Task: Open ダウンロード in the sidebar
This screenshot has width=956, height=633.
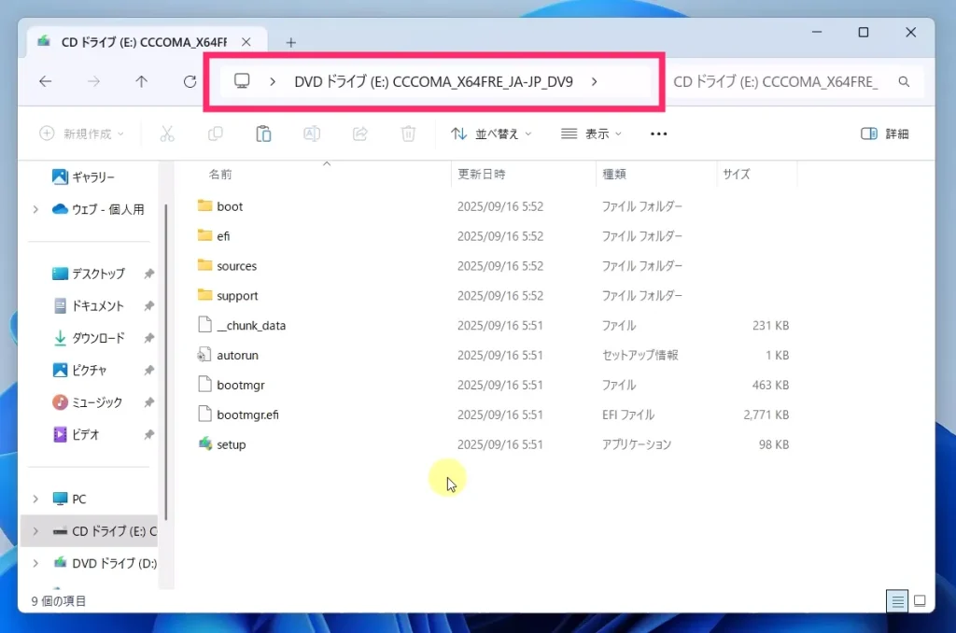Action: click(98, 338)
